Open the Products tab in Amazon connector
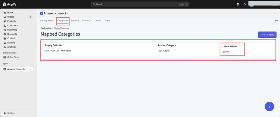Viewport: 280px width, 117px height. (87, 20)
